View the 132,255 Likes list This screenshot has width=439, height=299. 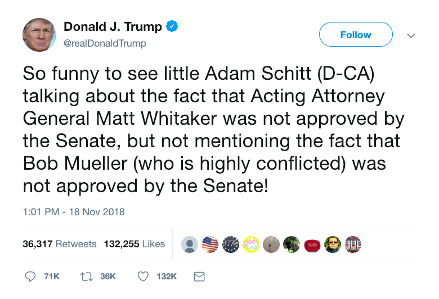[135, 244]
